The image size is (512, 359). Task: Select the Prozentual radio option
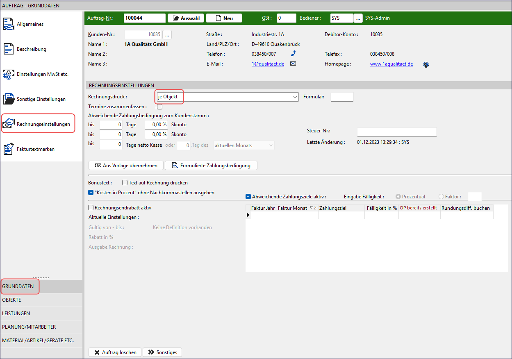(398, 197)
